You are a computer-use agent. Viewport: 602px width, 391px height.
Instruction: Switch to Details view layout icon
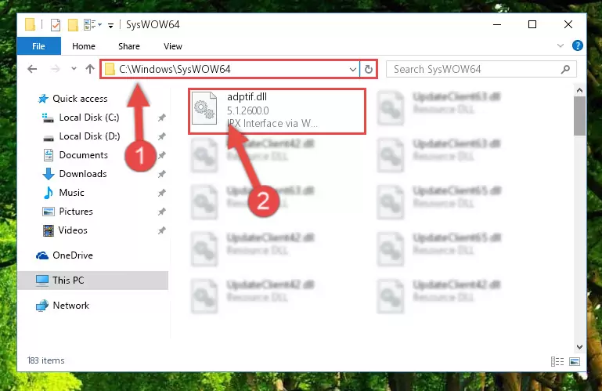click(x=557, y=361)
